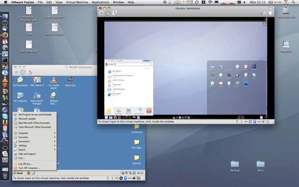Select the certificates folder in WinXP

point(137,128)
